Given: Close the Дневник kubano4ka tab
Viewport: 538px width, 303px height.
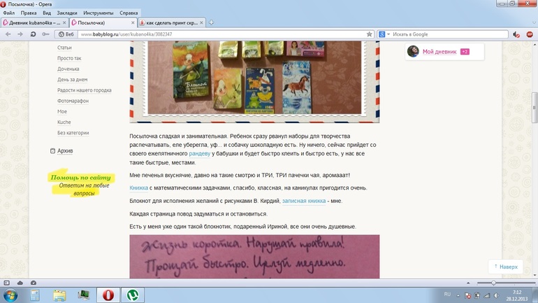Looking at the screenshot, I should (x=64, y=22).
